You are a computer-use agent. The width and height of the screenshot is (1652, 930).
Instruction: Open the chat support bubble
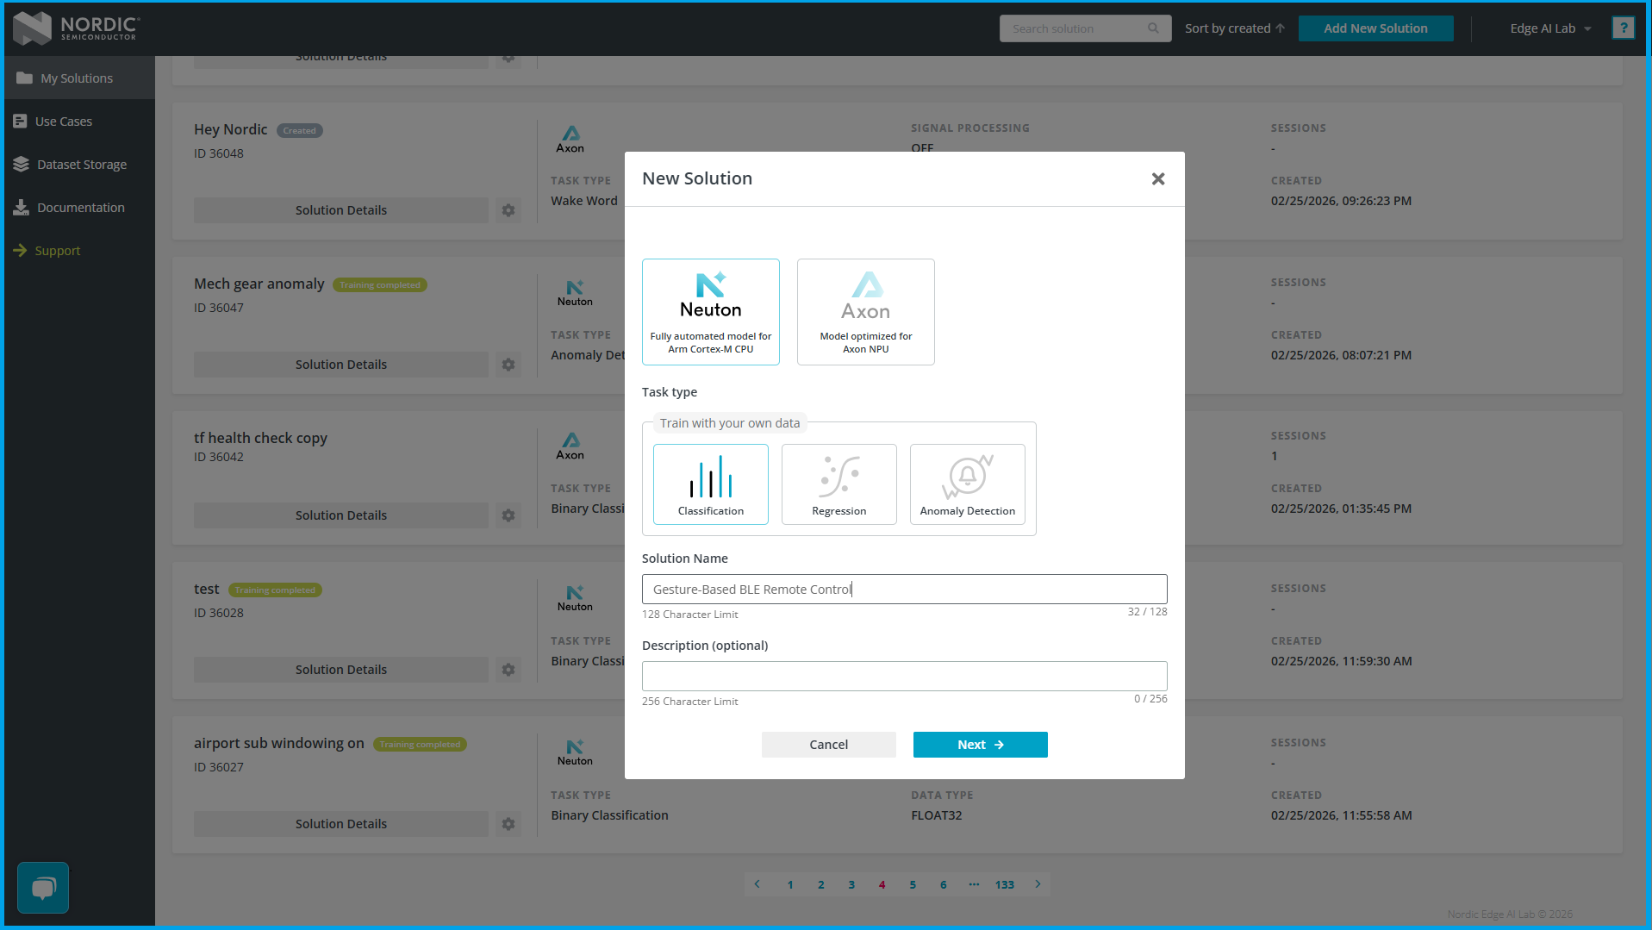43,887
